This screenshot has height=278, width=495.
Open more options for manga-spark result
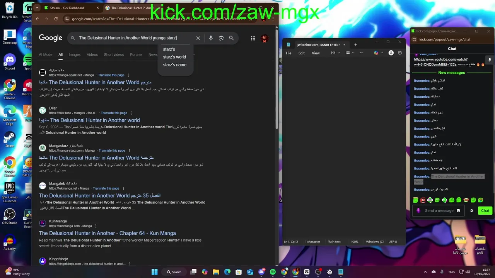(x=129, y=75)
